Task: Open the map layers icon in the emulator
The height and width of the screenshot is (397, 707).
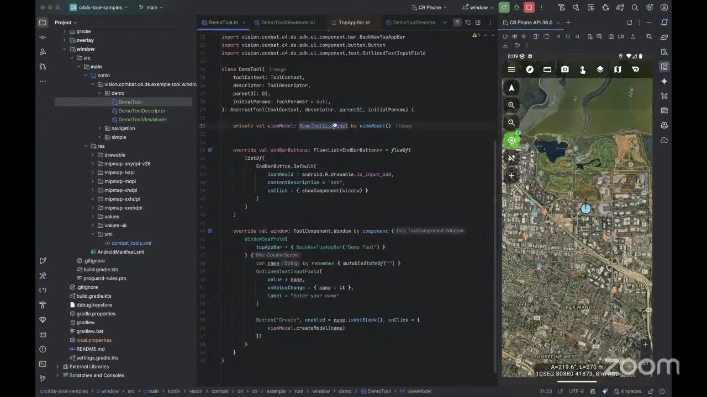Action: coord(600,69)
